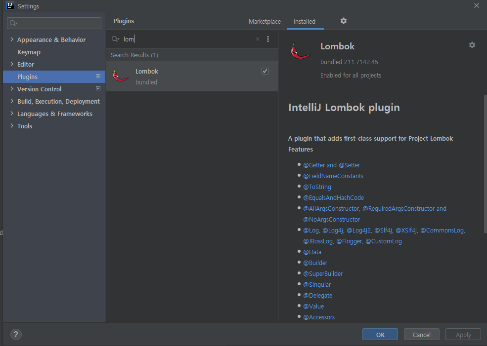Select the Lombok row in search results

pos(192,76)
